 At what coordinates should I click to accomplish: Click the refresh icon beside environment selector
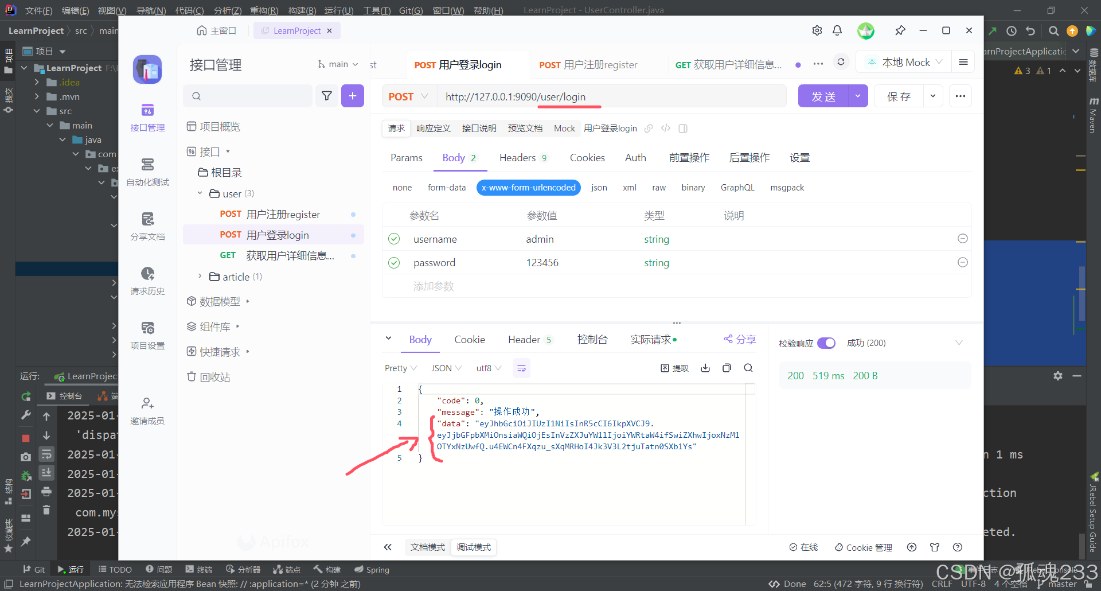coord(841,62)
